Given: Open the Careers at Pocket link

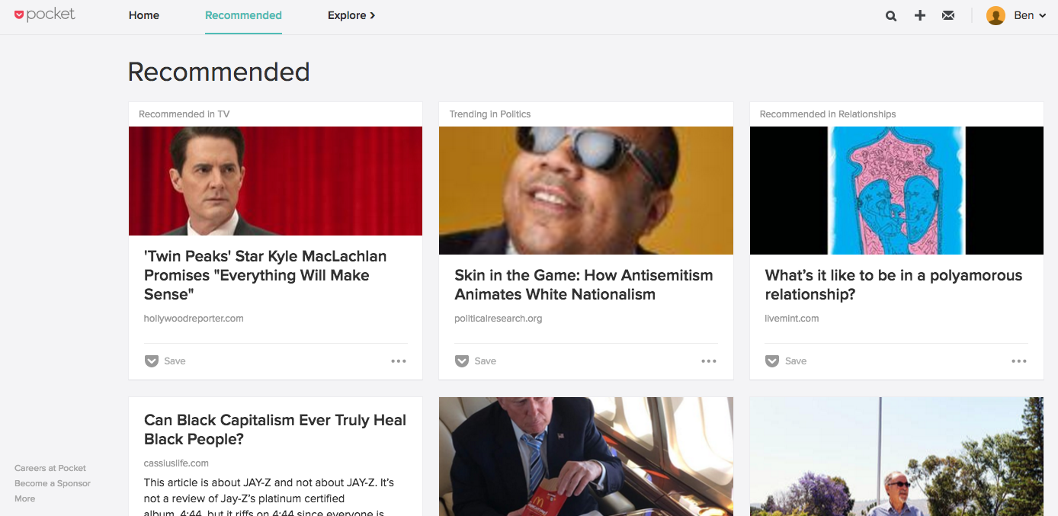Looking at the screenshot, I should point(50,468).
